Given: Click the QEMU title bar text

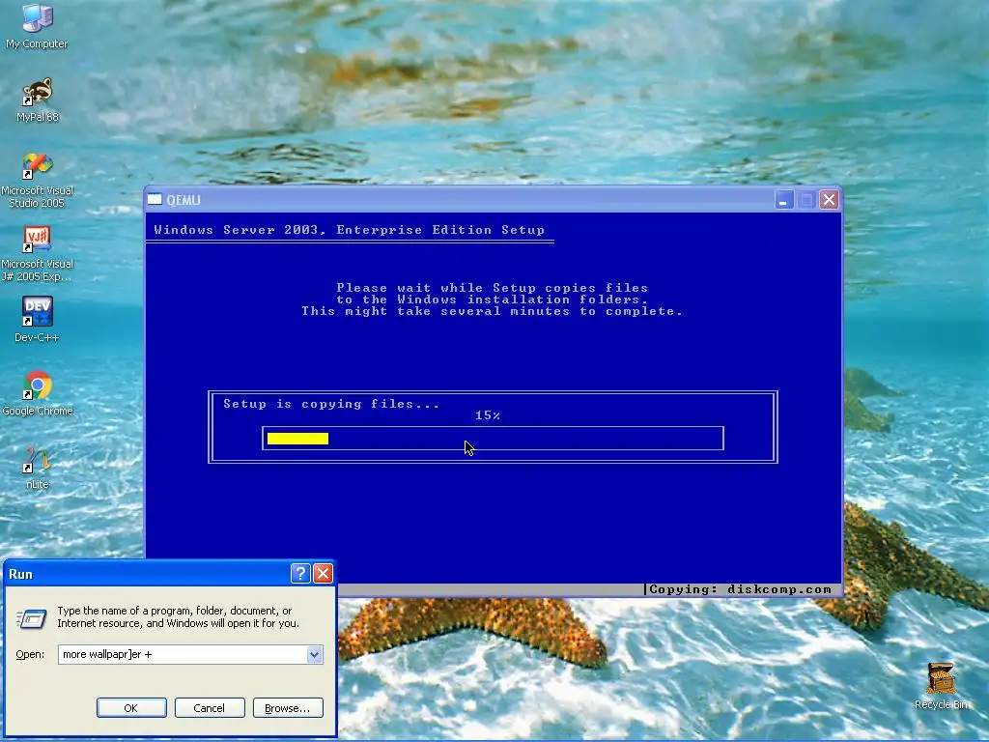Looking at the screenshot, I should tap(183, 200).
